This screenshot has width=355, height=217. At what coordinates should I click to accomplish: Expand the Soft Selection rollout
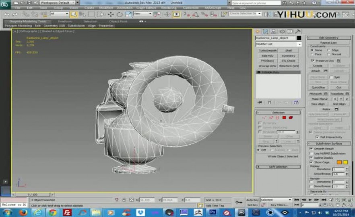278,167
